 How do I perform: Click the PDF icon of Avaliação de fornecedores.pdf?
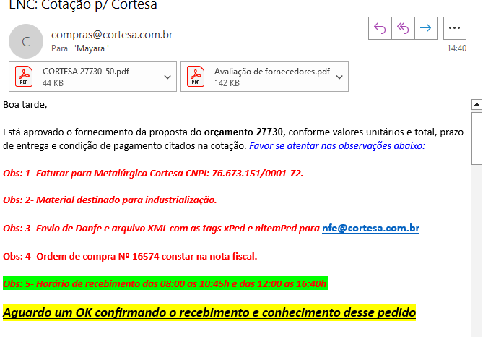click(x=196, y=76)
